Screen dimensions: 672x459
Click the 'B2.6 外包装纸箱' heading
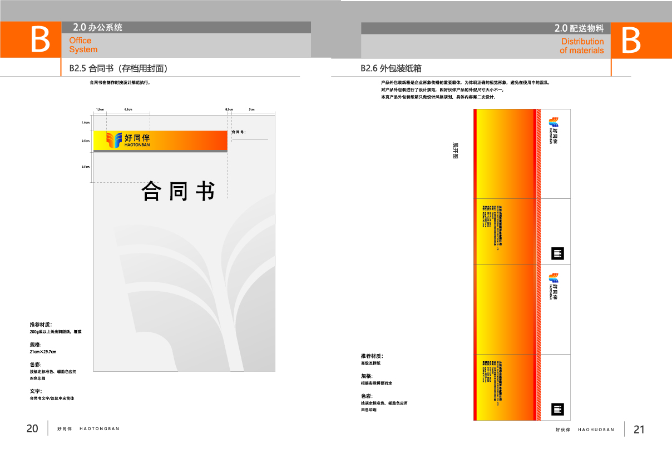pyautogui.click(x=391, y=68)
